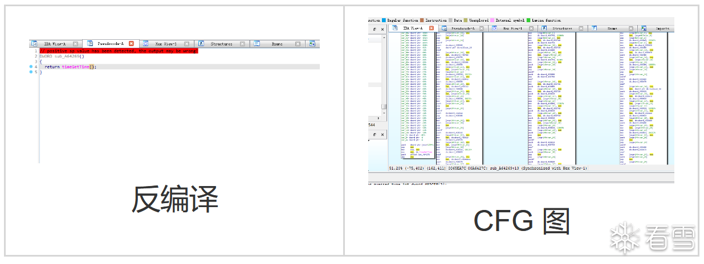Toggle breakpoint dot on pseudocode line 5

(31, 72)
